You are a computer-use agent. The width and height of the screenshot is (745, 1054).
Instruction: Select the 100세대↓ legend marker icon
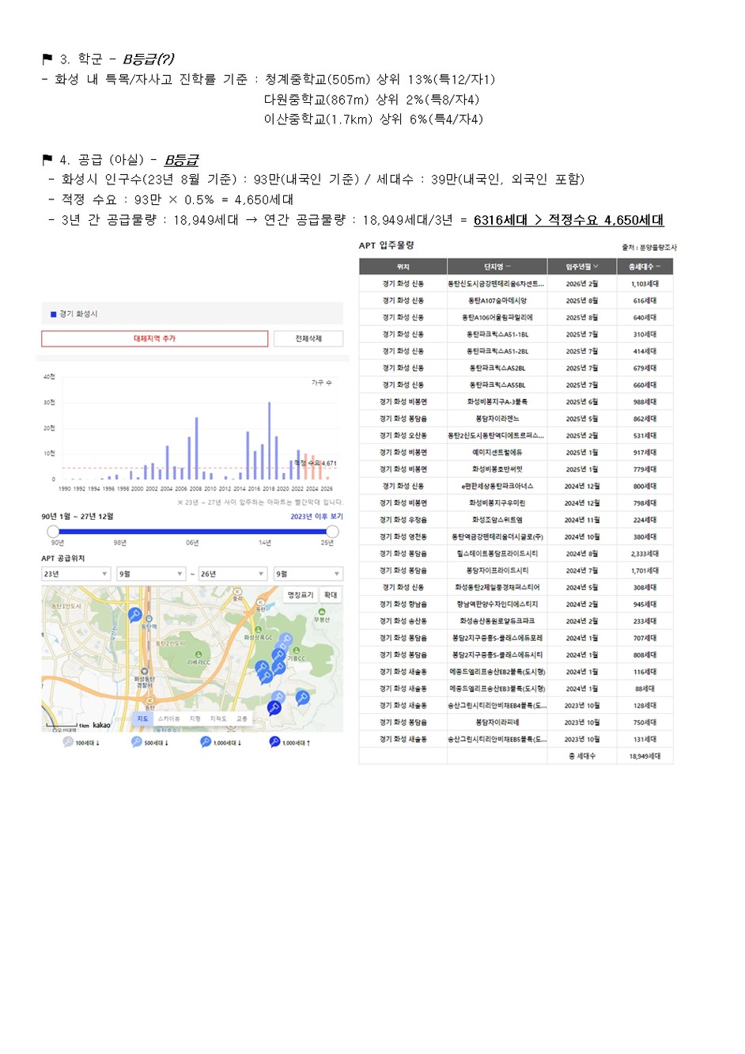68,742
